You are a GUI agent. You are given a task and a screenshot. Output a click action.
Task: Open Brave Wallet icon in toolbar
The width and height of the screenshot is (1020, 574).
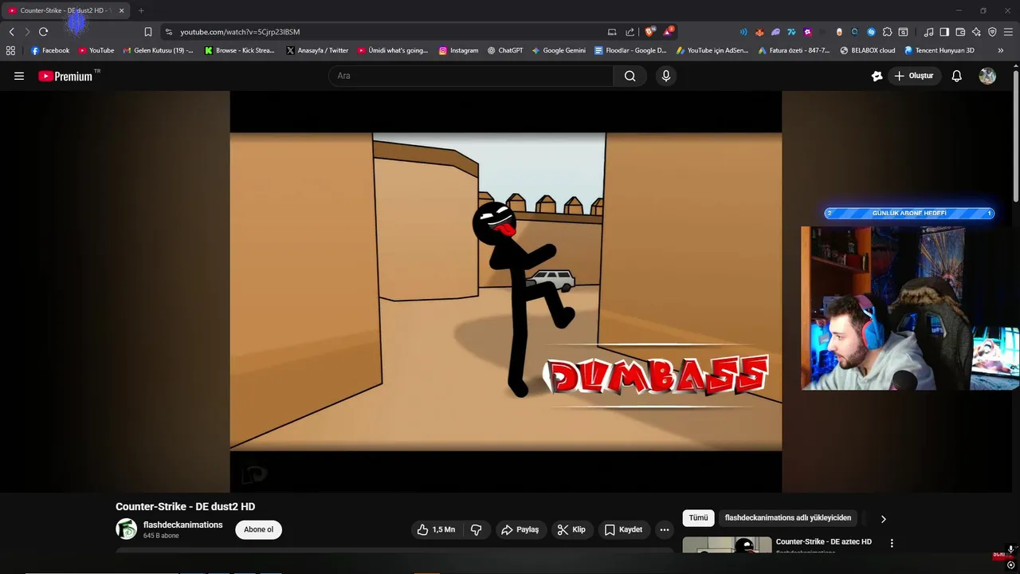[x=960, y=32]
